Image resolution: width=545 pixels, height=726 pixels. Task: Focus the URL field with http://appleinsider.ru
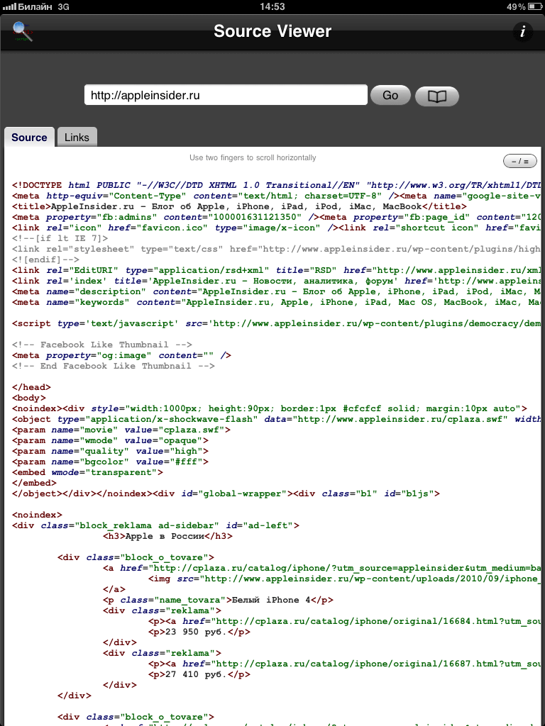click(226, 96)
